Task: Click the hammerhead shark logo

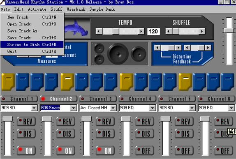Action: pyautogui.click(x=77, y=29)
